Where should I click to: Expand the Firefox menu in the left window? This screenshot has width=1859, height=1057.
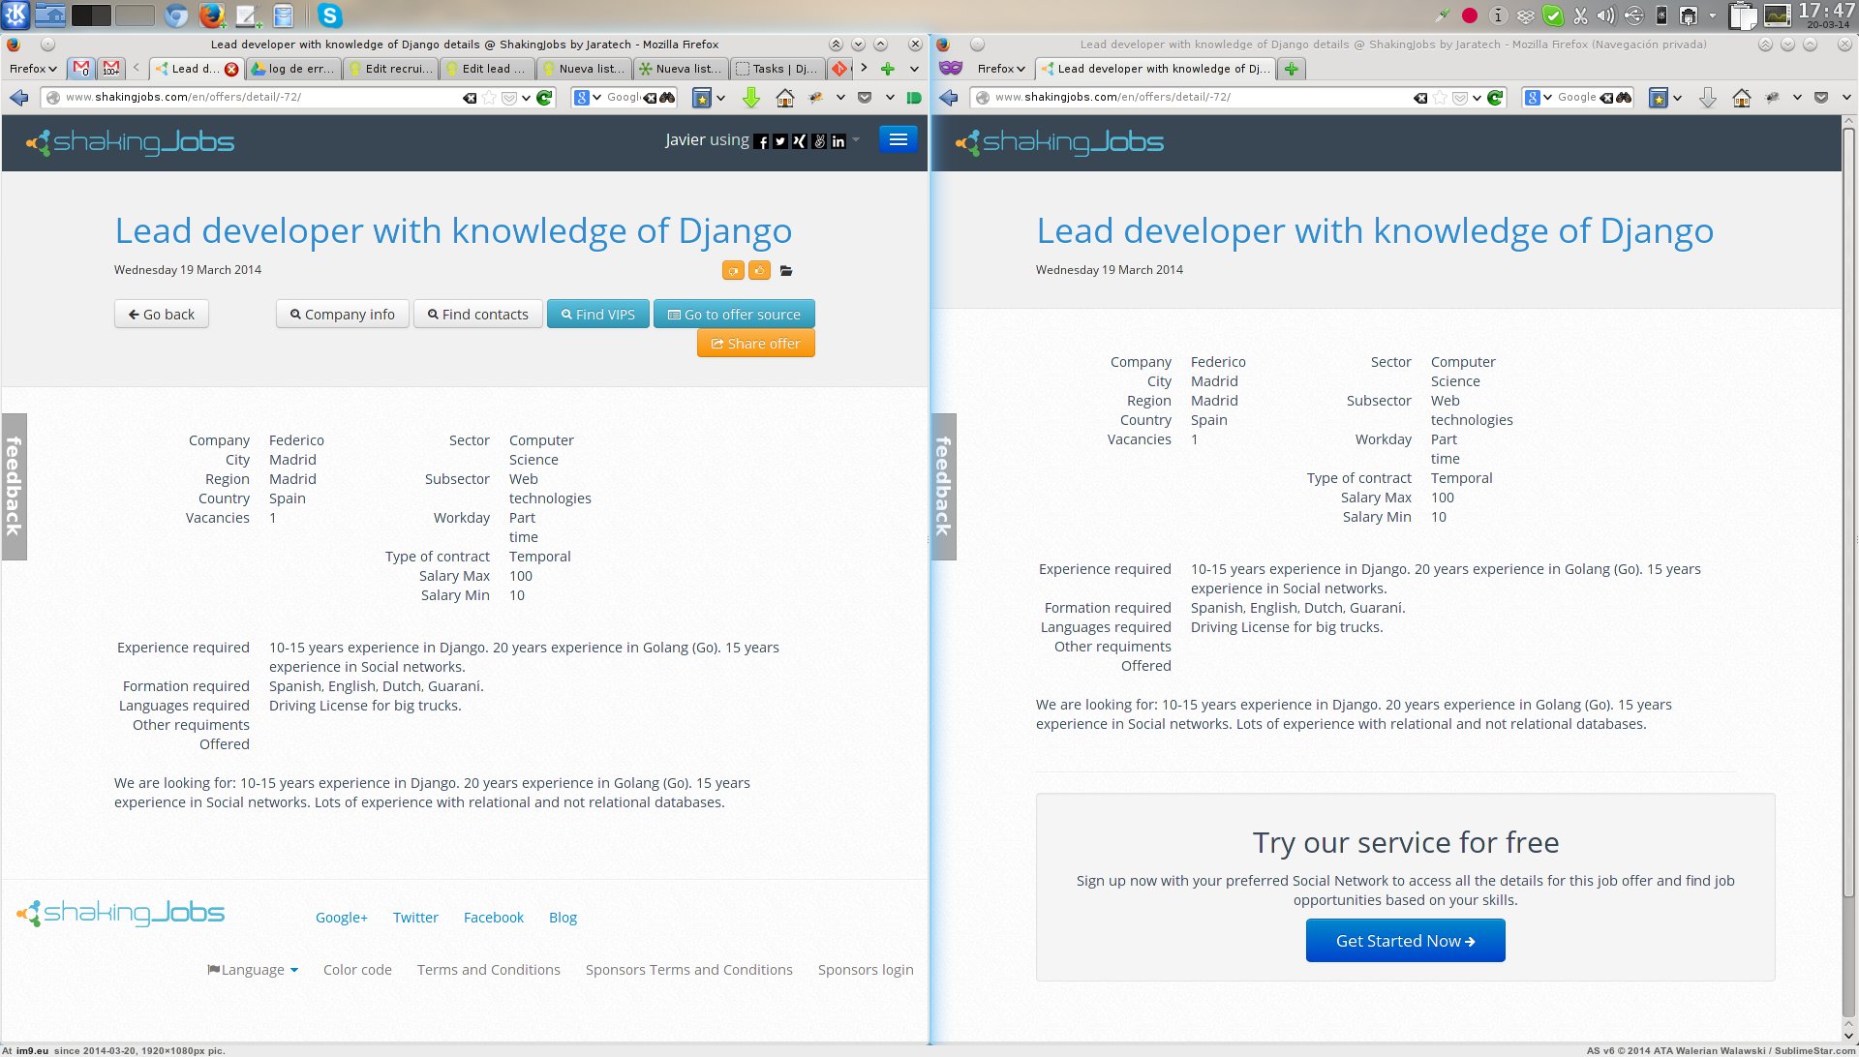click(x=33, y=69)
